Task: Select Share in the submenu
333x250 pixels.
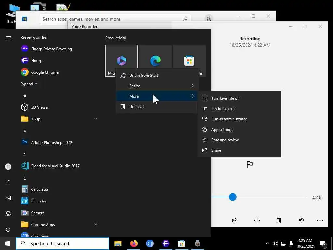Action: click(239, 150)
